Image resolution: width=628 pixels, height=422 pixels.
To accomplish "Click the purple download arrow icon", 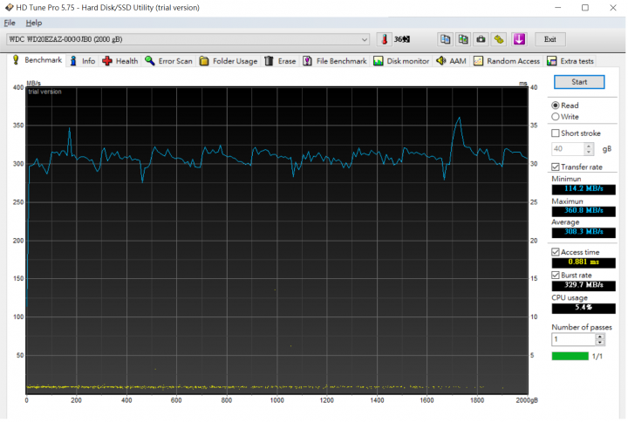I will (520, 39).
